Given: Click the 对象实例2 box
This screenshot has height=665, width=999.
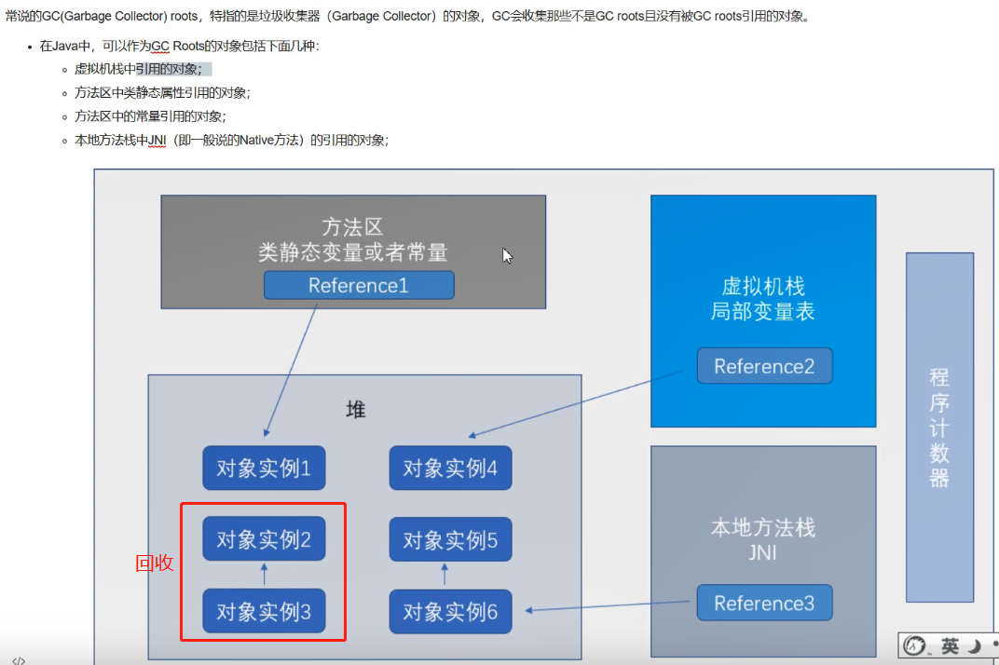Looking at the screenshot, I should click(264, 539).
